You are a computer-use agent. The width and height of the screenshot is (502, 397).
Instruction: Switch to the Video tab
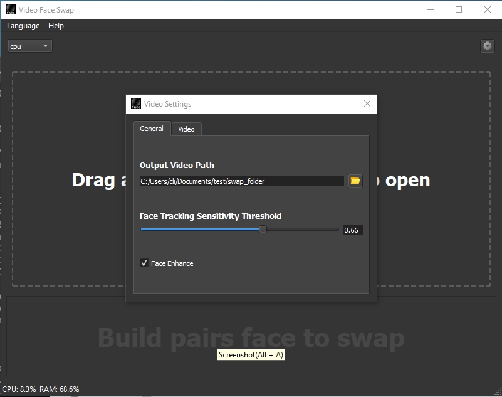tap(186, 129)
